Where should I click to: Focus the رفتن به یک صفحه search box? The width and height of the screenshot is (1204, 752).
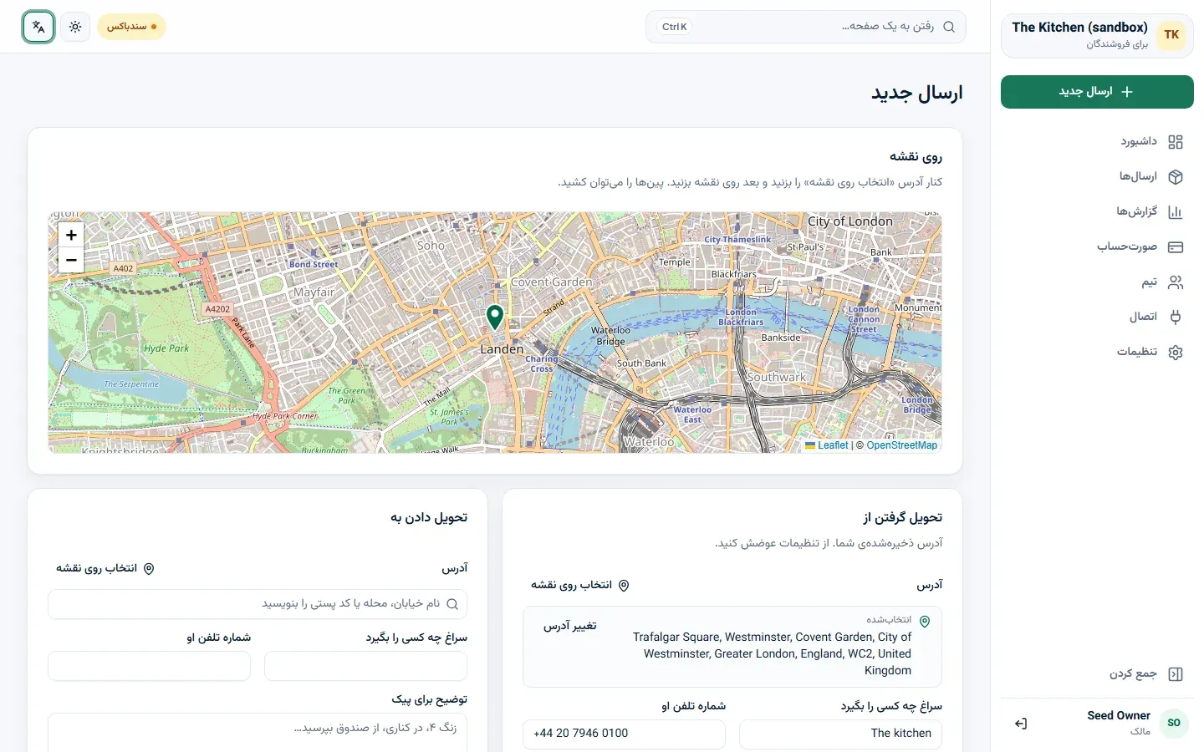806,27
